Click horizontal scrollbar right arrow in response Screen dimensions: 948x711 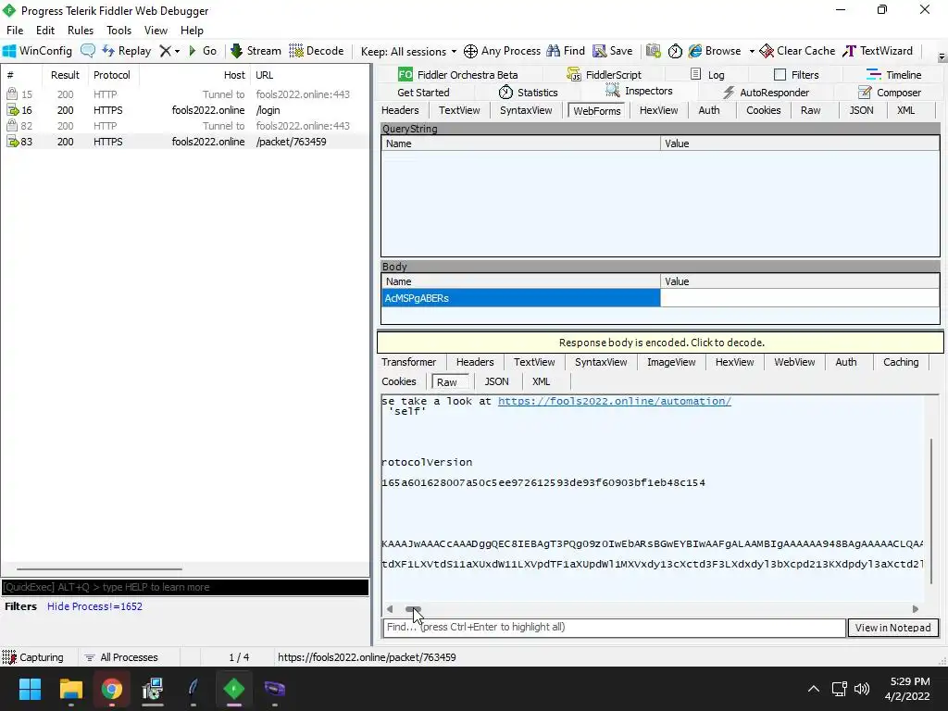[916, 609]
